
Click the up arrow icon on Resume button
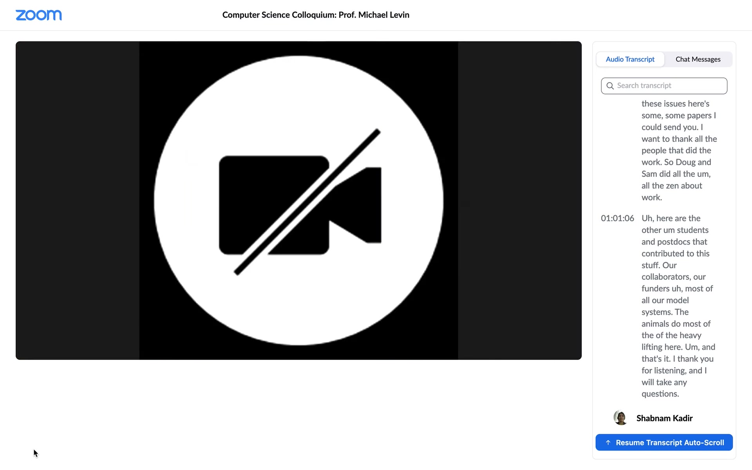(x=608, y=443)
